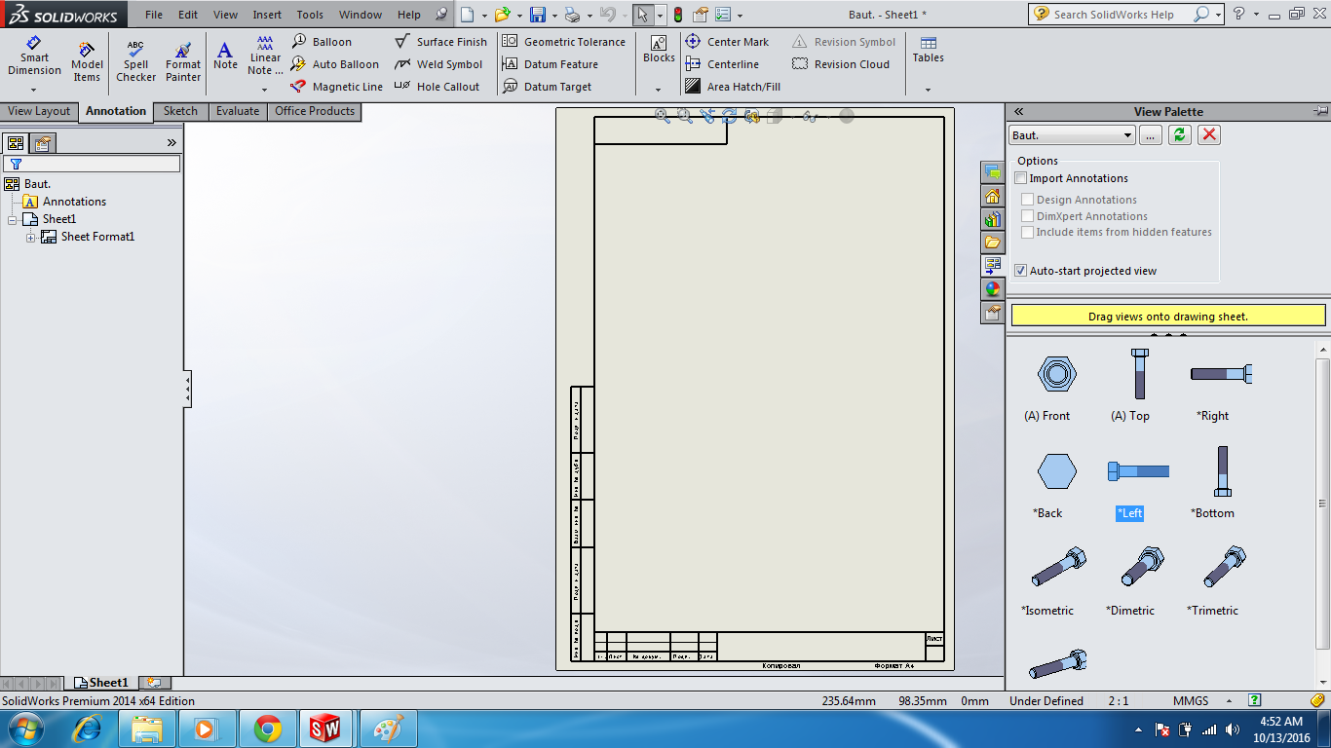Expand the Blocks dropdown arrow

point(659,90)
